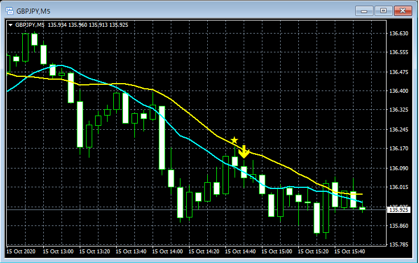Expand the triangle dropdown next to GBPJPY,M5 label
Viewport: 419px width, 263px height.
click(10, 25)
